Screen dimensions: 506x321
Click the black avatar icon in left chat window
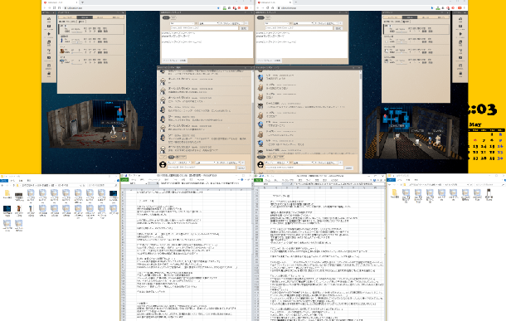163,165
